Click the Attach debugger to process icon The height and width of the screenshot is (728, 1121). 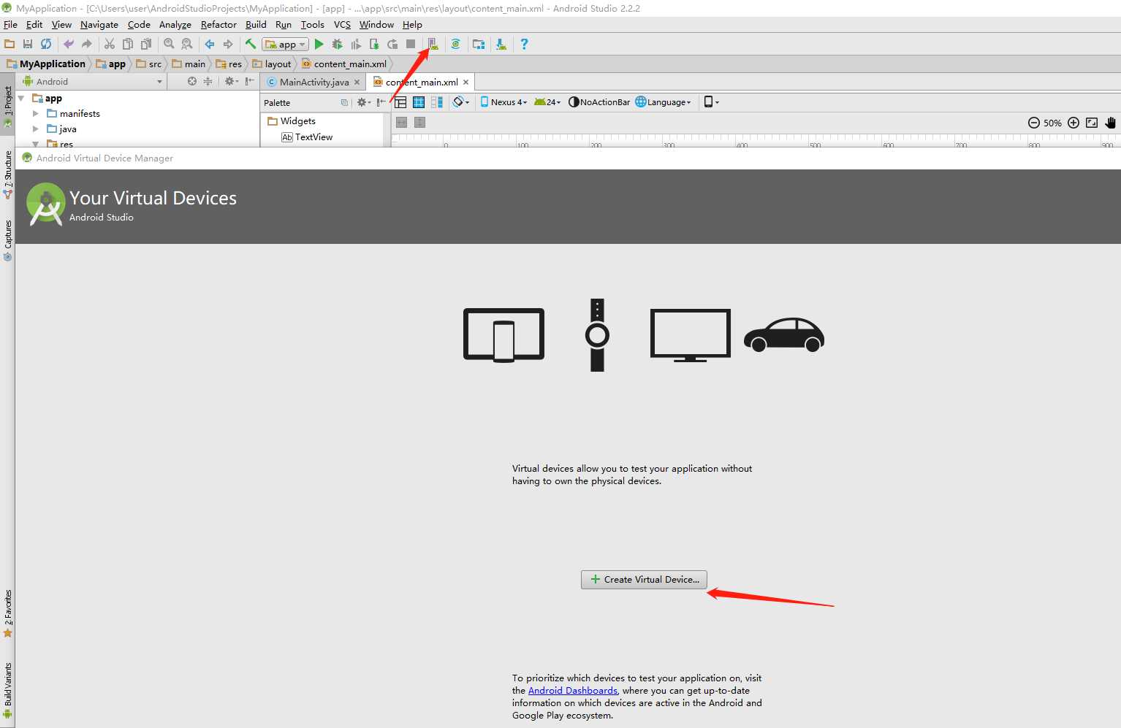(374, 44)
